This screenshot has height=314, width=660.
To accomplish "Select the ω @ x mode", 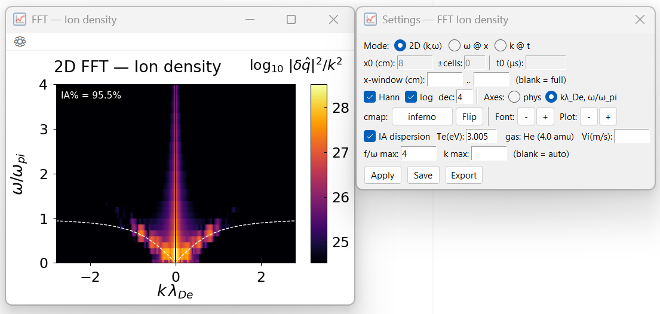I will (468, 45).
